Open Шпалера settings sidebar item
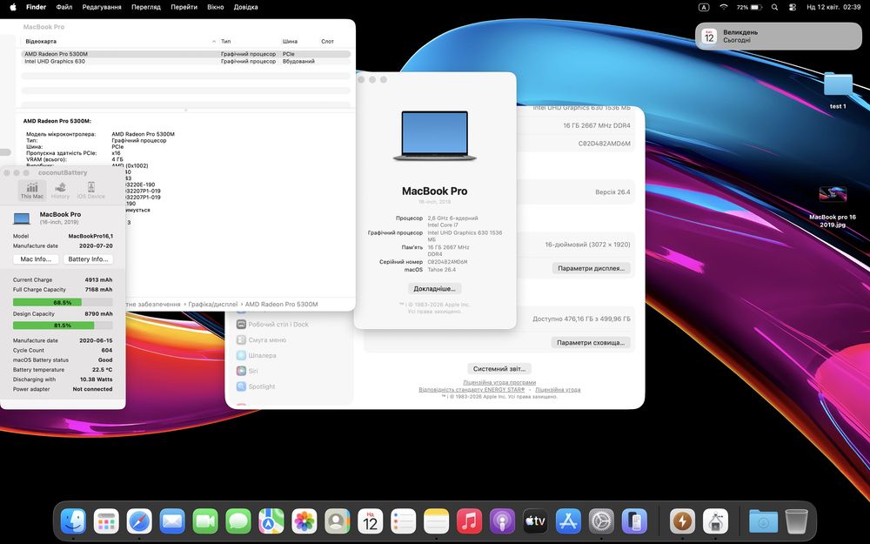 pos(257,355)
